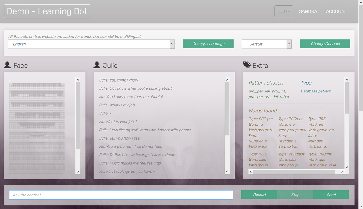The height and width of the screenshot is (209, 363).
Task: Click chat panel scroll up arrow
Action: tap(227, 80)
